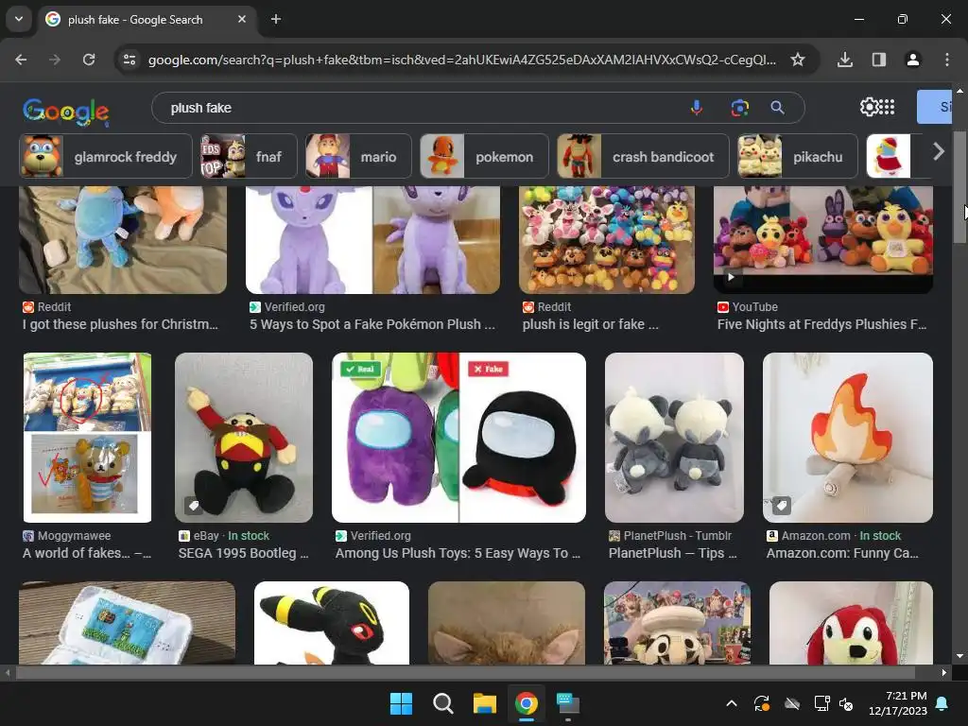The image size is (968, 726).
Task: Open Google quick settings gear
Action: [x=869, y=108]
